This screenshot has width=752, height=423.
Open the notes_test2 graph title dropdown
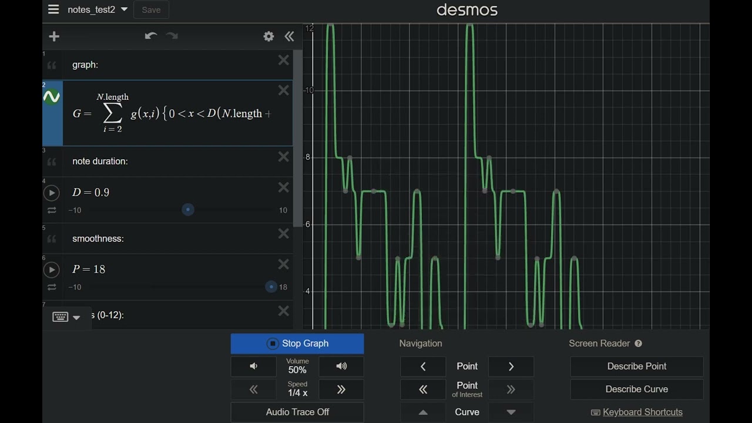click(98, 9)
